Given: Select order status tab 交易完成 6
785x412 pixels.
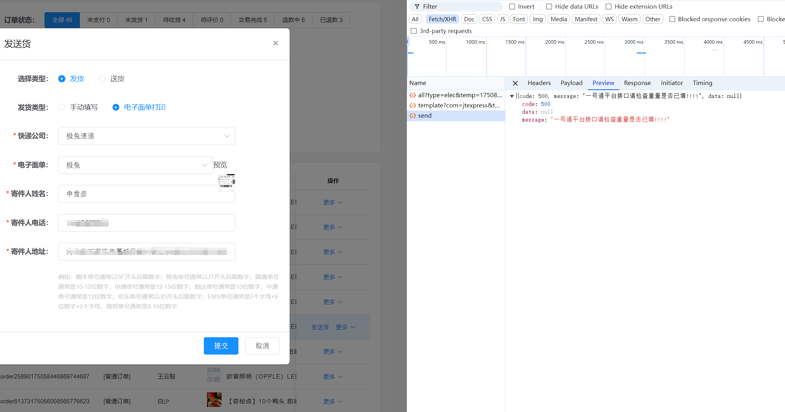Looking at the screenshot, I should pyautogui.click(x=253, y=20).
